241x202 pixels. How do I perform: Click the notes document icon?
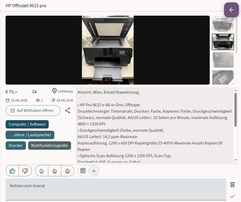coord(83,171)
